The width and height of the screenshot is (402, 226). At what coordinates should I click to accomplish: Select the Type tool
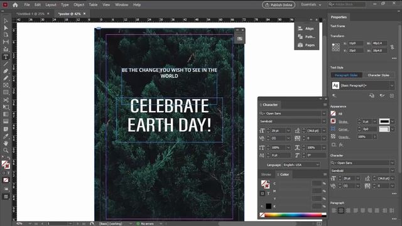point(6,56)
